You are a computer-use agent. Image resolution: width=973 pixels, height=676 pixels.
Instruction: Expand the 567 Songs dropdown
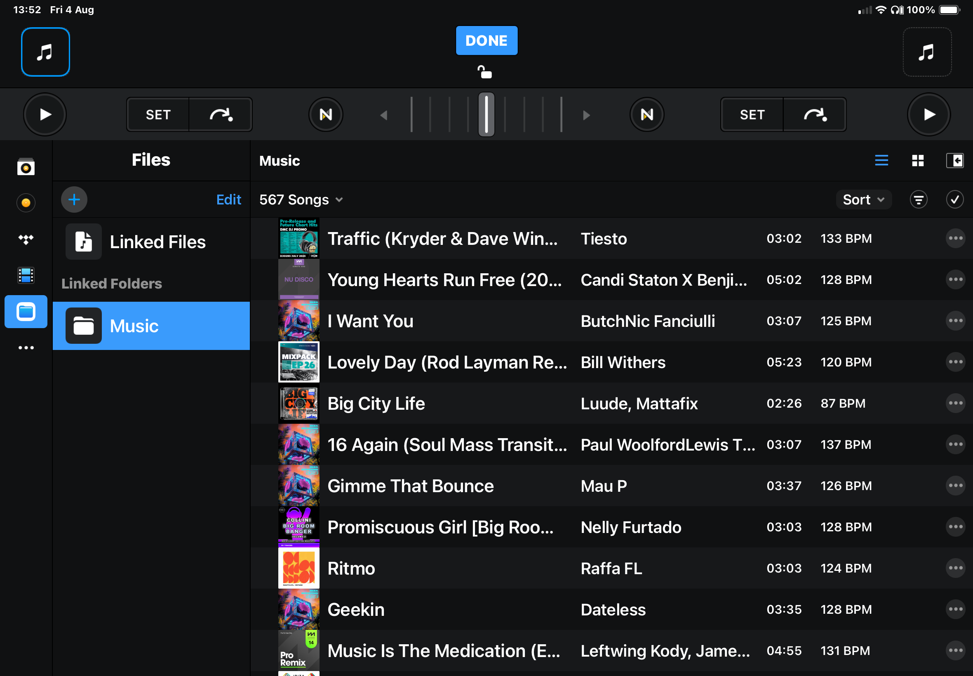[x=301, y=200]
